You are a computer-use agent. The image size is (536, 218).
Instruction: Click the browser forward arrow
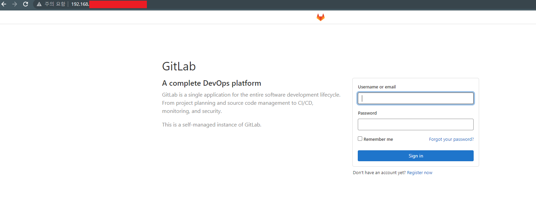pyautogui.click(x=15, y=4)
